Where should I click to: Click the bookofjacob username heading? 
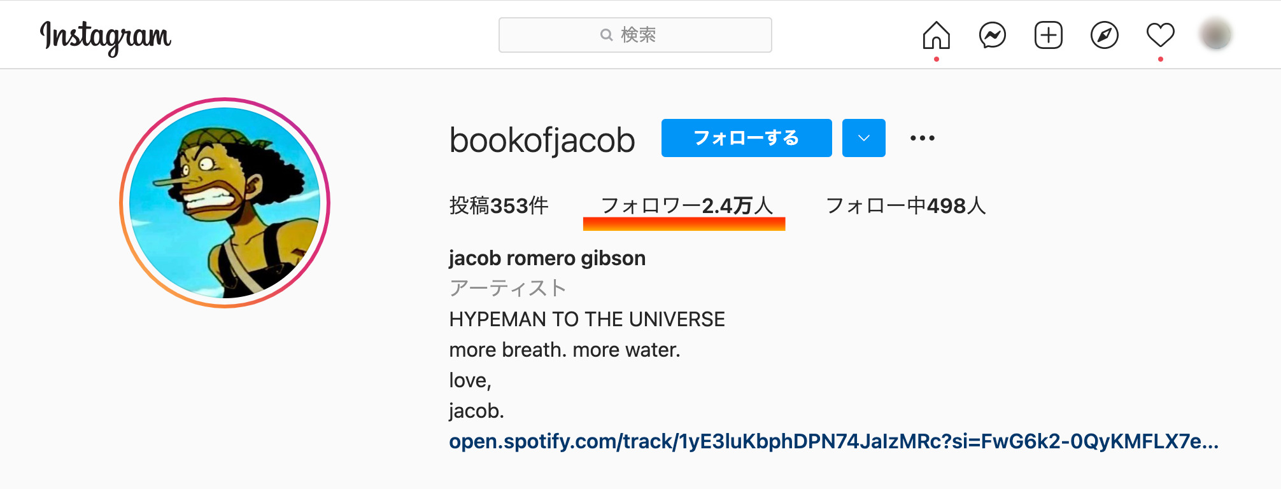point(542,140)
